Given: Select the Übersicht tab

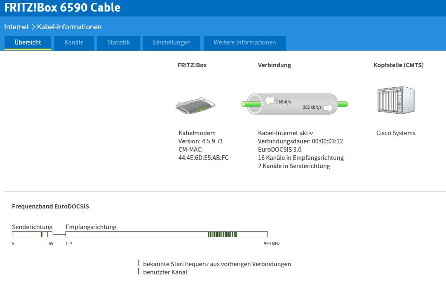Looking at the screenshot, I should click(28, 42).
